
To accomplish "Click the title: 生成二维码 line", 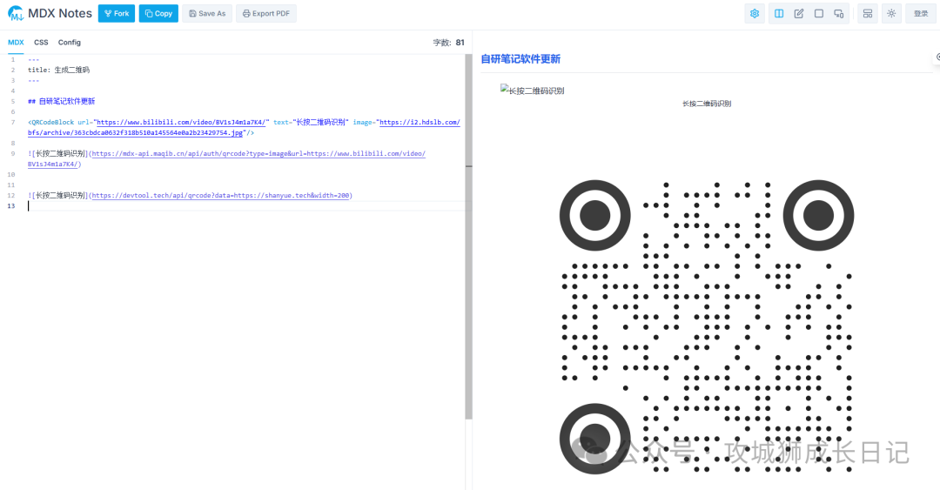I will (x=58, y=70).
